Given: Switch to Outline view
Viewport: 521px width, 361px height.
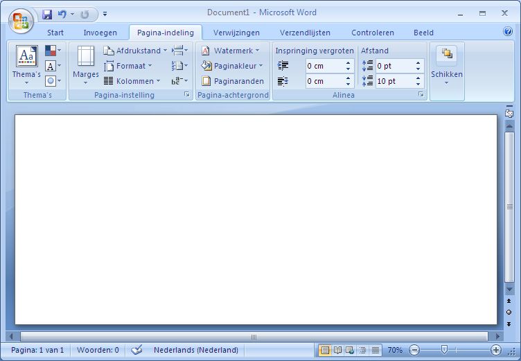Looking at the screenshot, I should point(362,350).
